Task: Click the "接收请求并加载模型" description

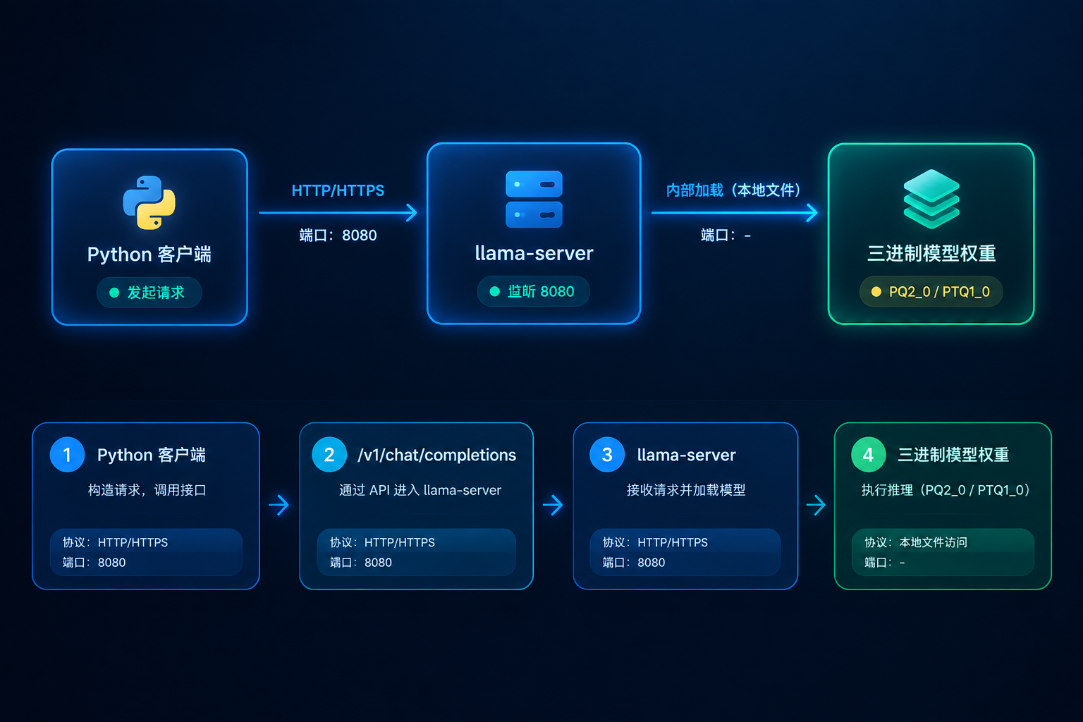Action: pos(686,490)
